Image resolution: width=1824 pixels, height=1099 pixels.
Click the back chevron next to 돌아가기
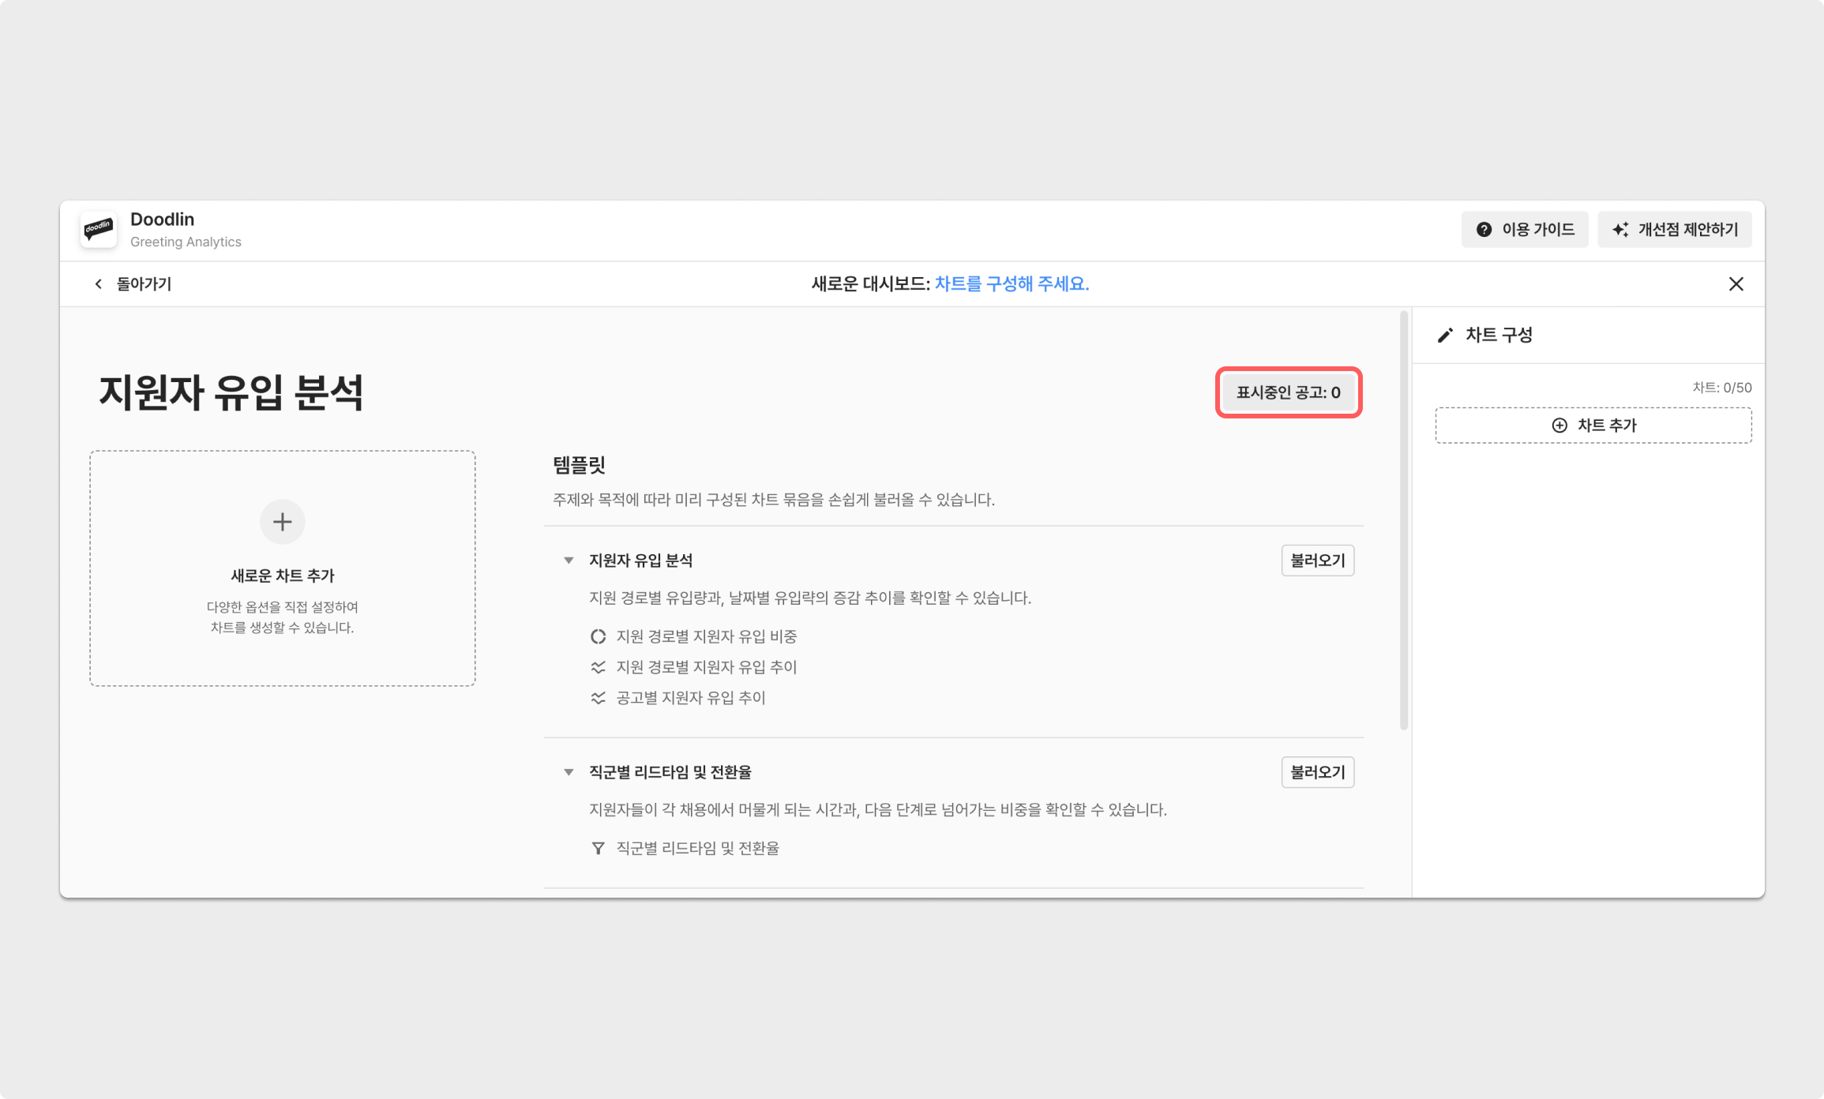point(99,284)
